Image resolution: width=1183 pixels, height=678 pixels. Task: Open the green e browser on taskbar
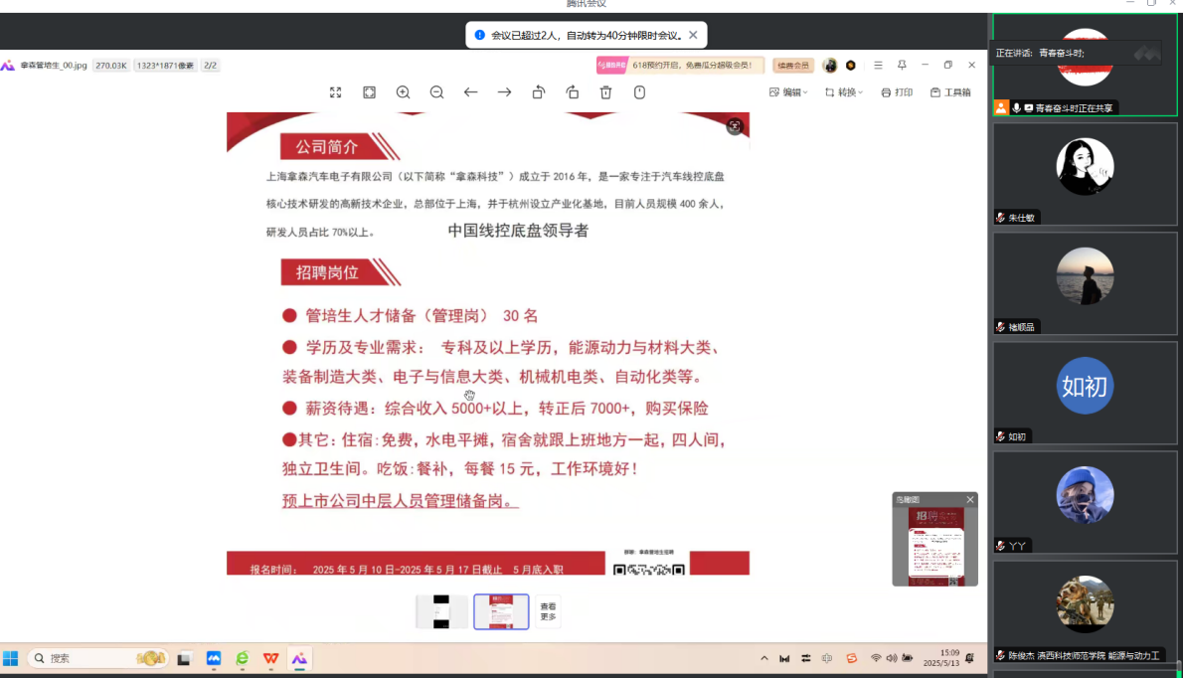[243, 658]
